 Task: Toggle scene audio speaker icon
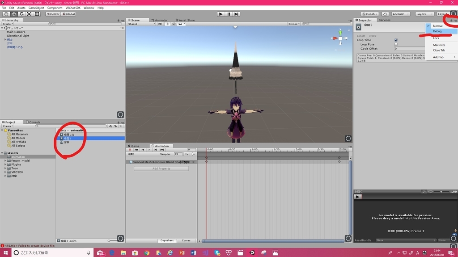174,24
